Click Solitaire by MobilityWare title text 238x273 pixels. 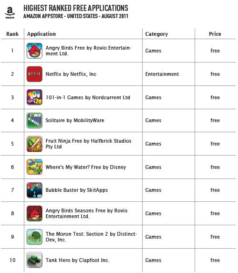75,120
